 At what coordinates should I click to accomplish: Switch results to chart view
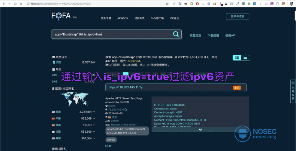click(x=245, y=58)
